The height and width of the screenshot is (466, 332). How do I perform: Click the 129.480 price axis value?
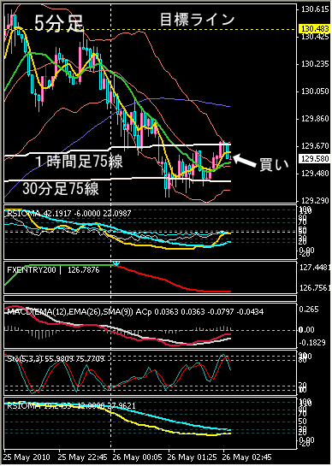[315, 174]
